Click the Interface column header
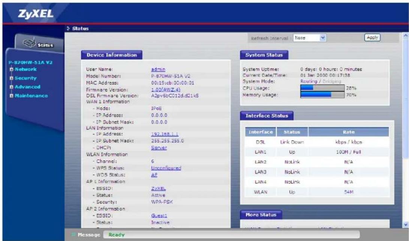This screenshot has width=409, height=241. (x=261, y=132)
